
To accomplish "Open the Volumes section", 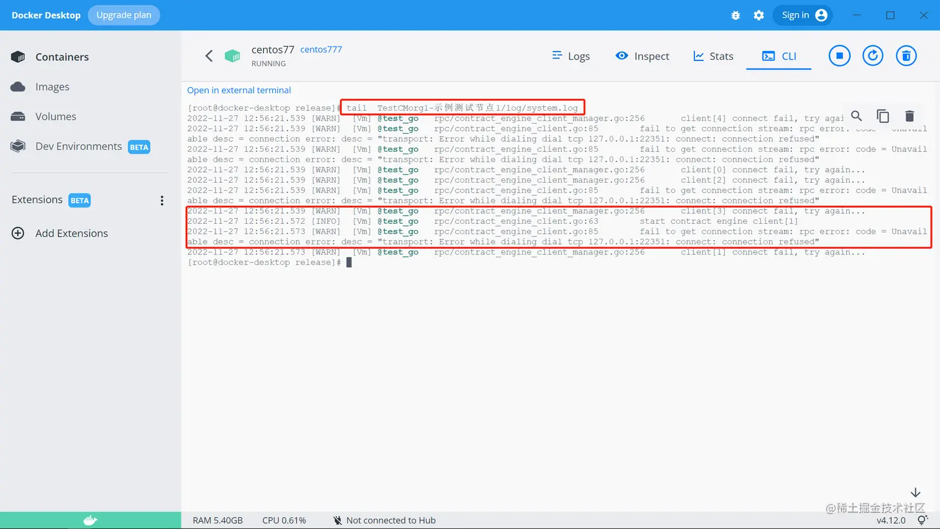I will 56,116.
